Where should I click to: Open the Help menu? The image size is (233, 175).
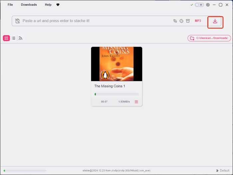48,5
